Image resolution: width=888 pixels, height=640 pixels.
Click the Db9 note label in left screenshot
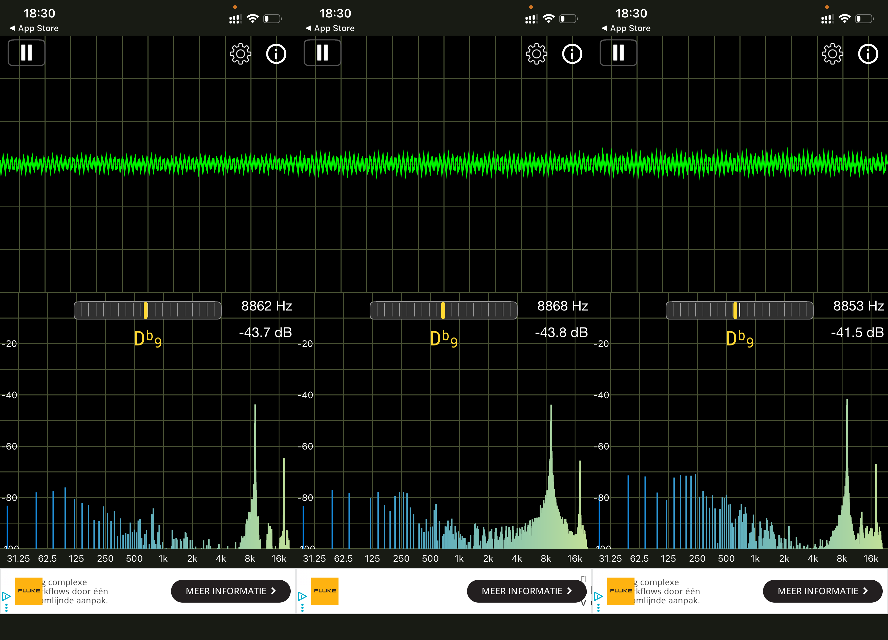147,339
